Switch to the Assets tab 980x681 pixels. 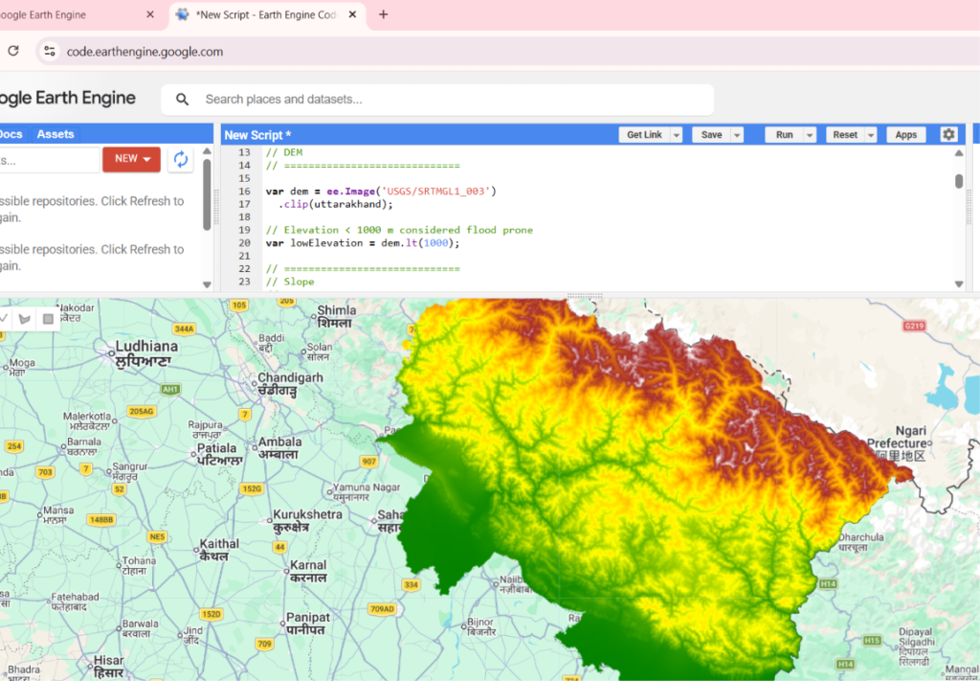55,134
